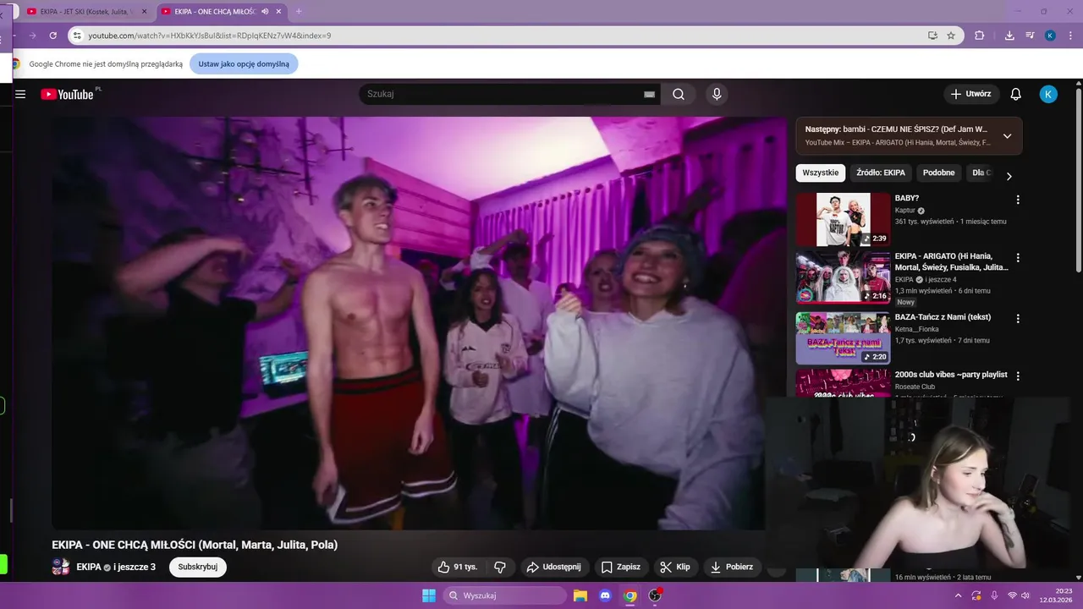Open 2000s club vibes ~party playlist title
Image resolution: width=1083 pixels, height=609 pixels.
coord(951,375)
